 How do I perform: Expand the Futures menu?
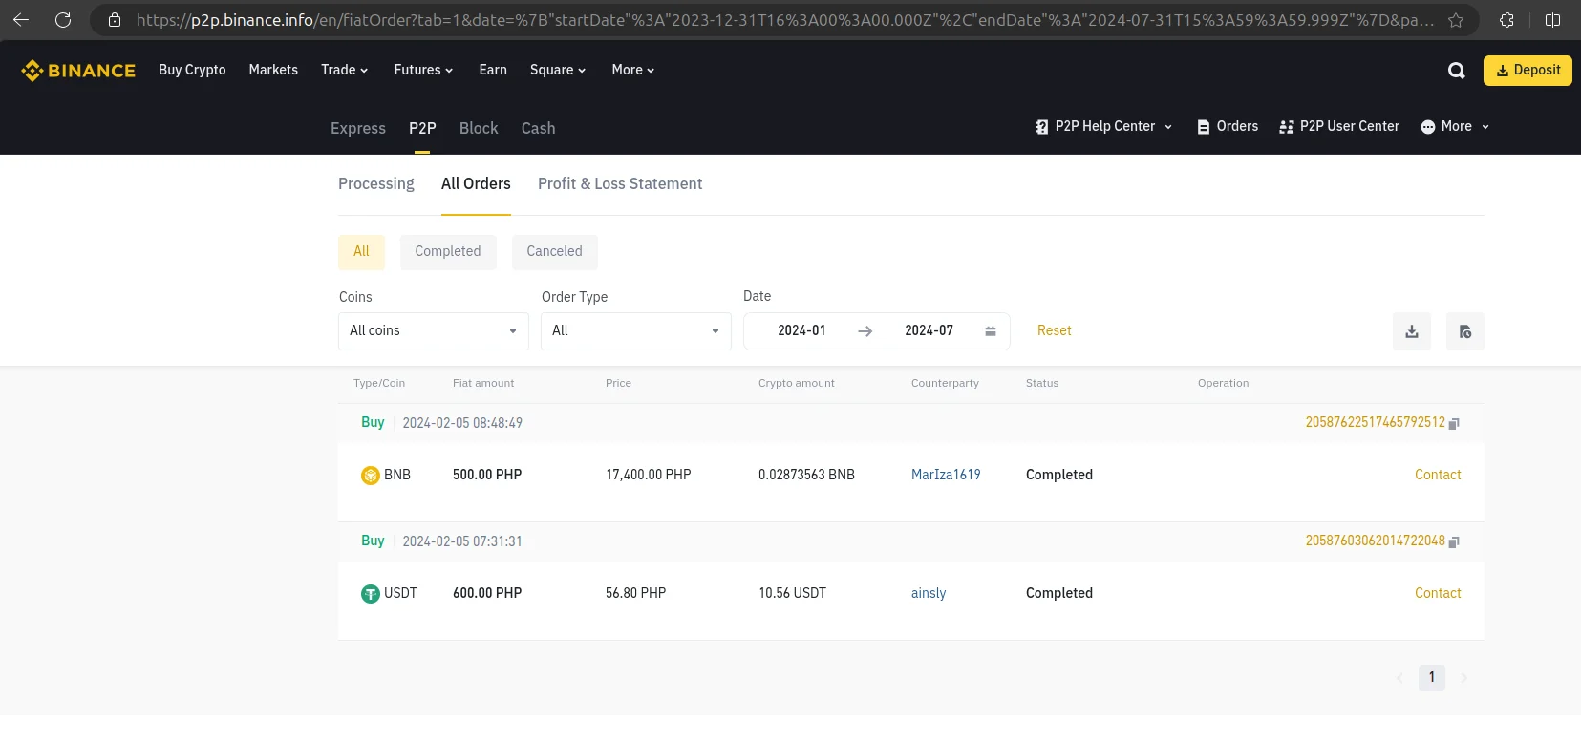coord(423,70)
